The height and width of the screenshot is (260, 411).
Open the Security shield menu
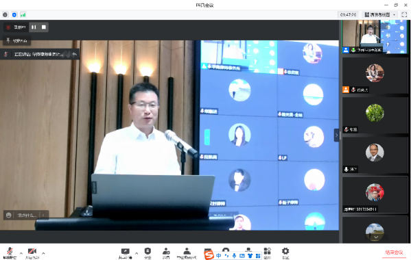148,253
